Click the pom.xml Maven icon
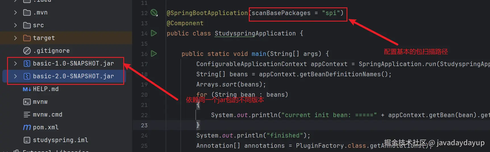 point(27,127)
